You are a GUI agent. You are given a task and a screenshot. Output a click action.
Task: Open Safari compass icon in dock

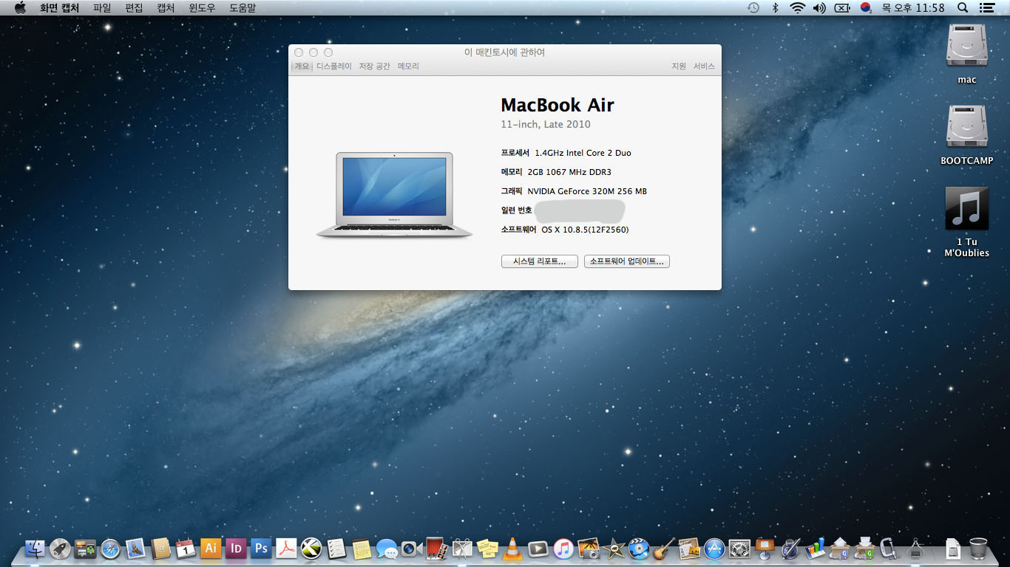point(110,548)
